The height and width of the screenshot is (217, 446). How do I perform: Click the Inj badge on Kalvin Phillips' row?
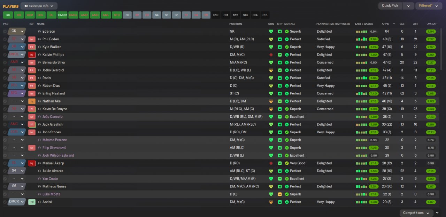click(32, 55)
